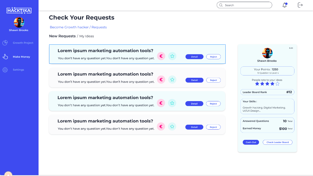Viewport: 313px width, 176px height.
Task: Open Check Leader Board
Action: [277, 142]
